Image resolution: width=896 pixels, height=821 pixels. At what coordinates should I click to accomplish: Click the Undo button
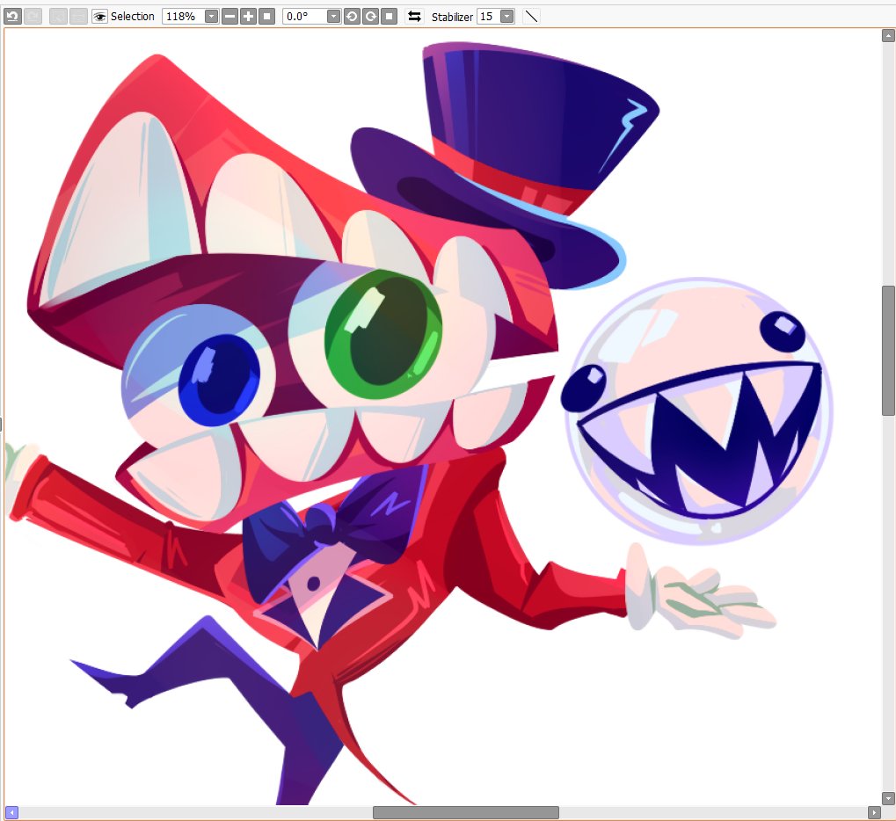12,16
